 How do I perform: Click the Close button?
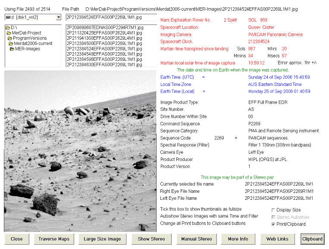(17, 239)
